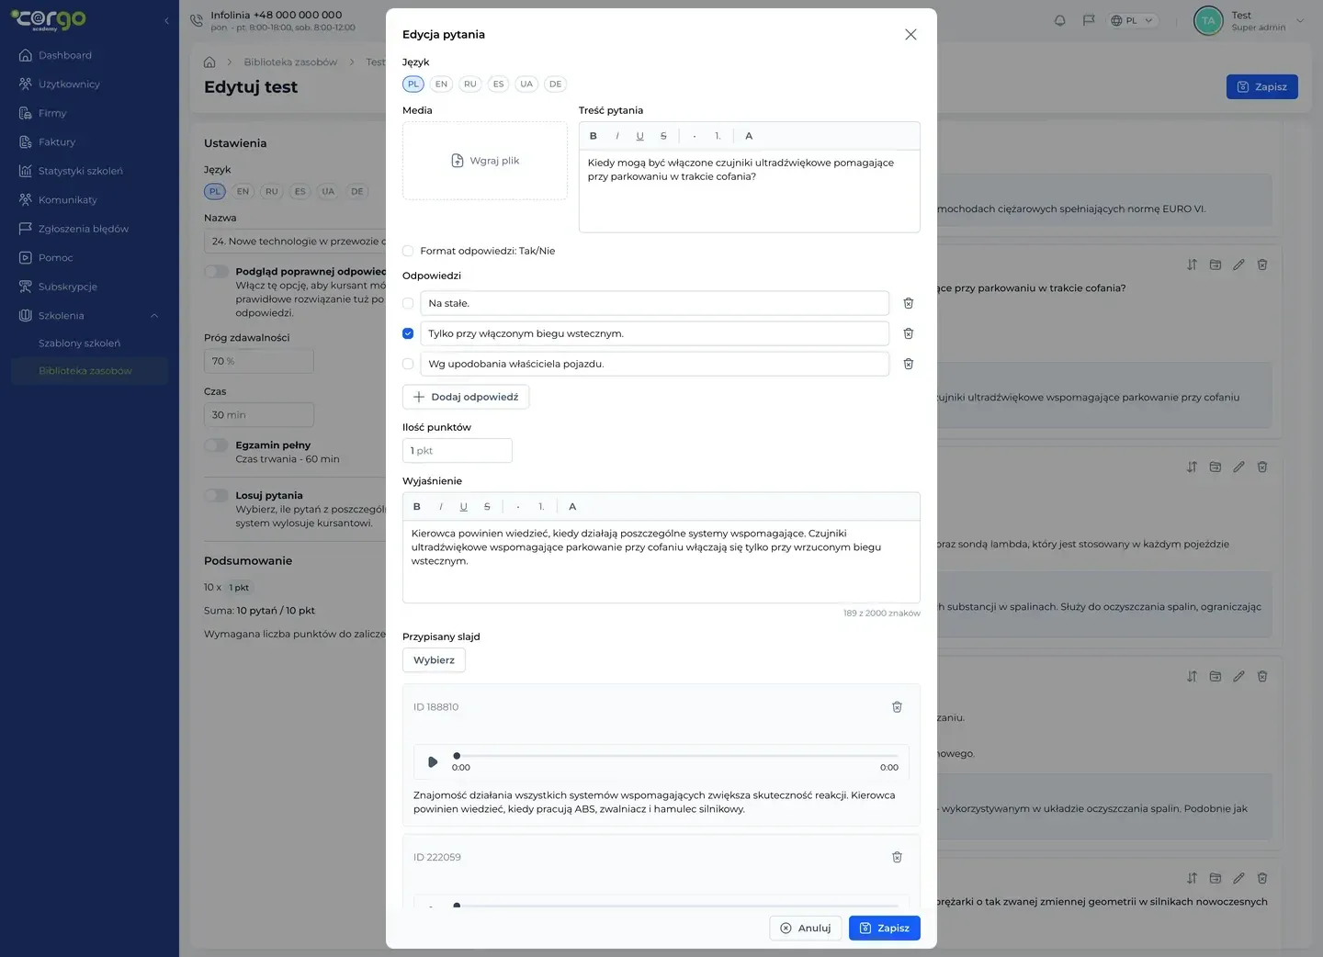Image resolution: width=1323 pixels, height=957 pixels.
Task: Mark 'Wg upodobania właściciela pojazdu.' as correct
Action: point(408,364)
